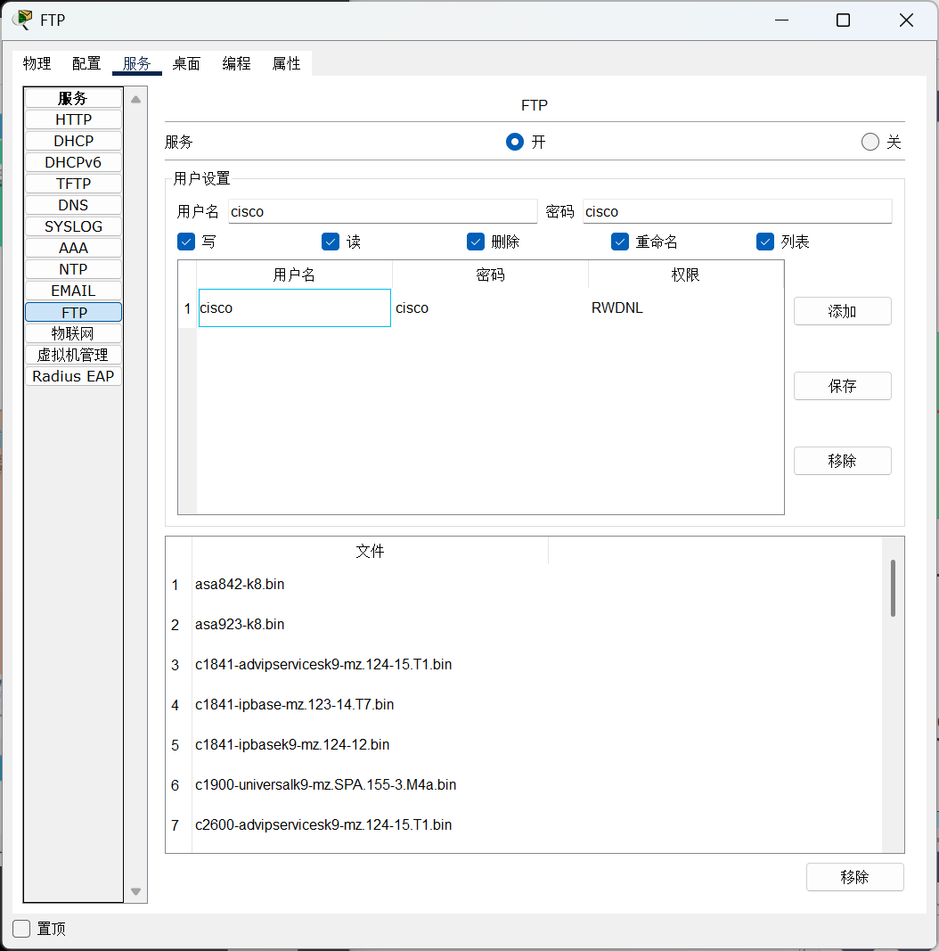Click the 保存 button to save user
This screenshot has height=951, width=939.
[x=842, y=386]
